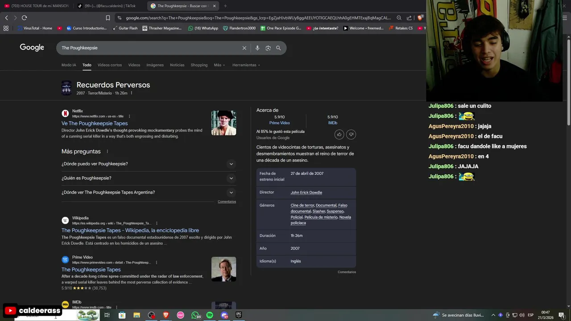
Task: Click the Prime Video result thumbnail image
Action: [223, 269]
